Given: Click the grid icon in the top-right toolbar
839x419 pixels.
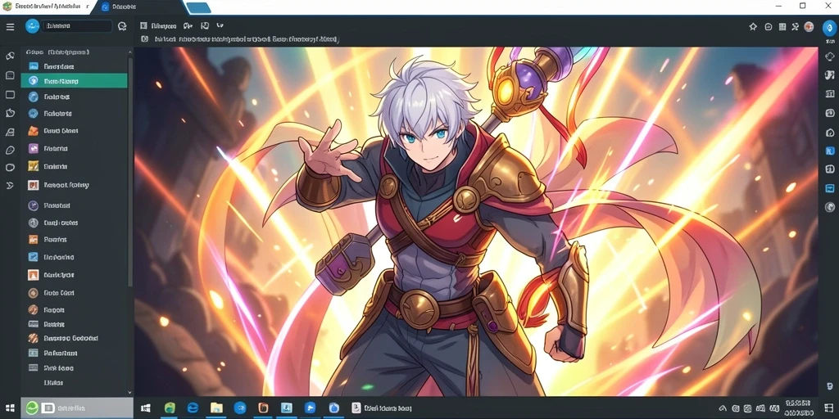Looking at the screenshot, I should (x=782, y=26).
